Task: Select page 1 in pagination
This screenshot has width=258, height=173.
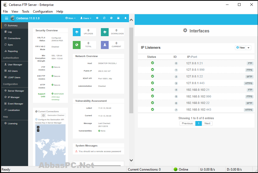Action: click(198, 123)
